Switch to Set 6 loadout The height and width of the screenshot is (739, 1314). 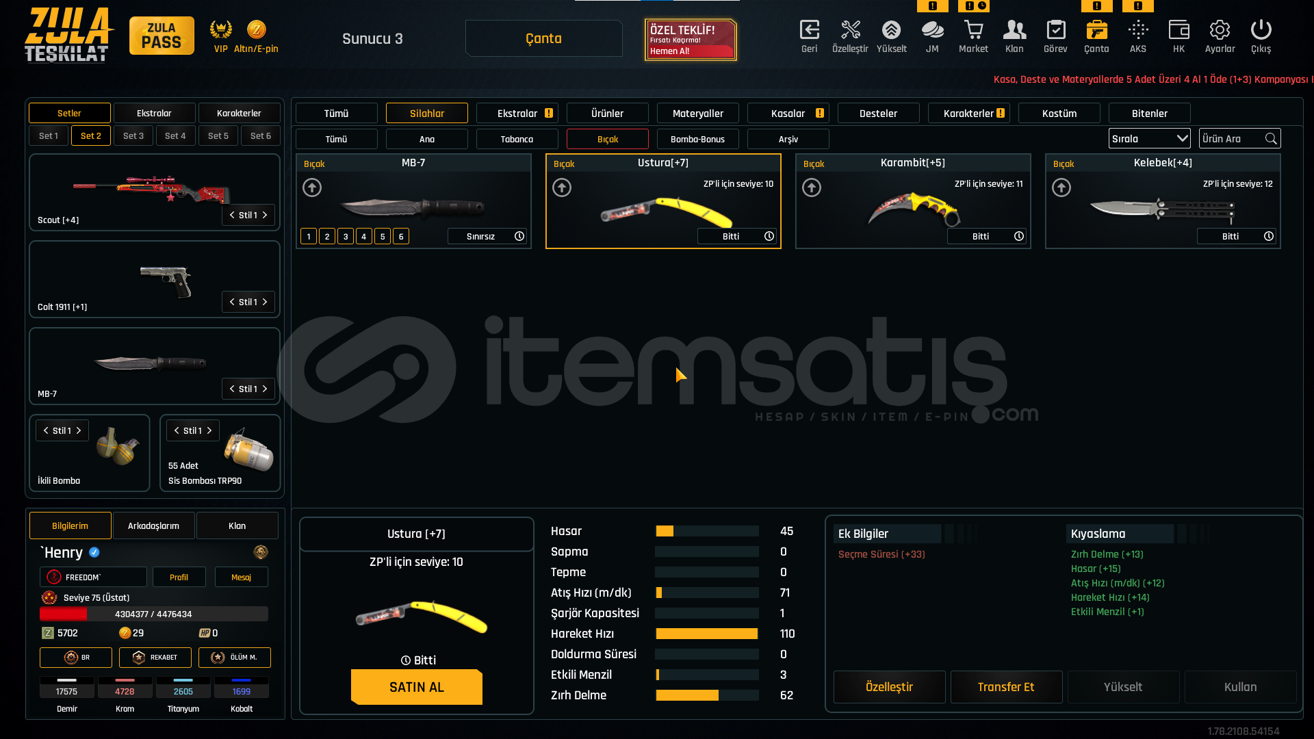[x=261, y=135]
